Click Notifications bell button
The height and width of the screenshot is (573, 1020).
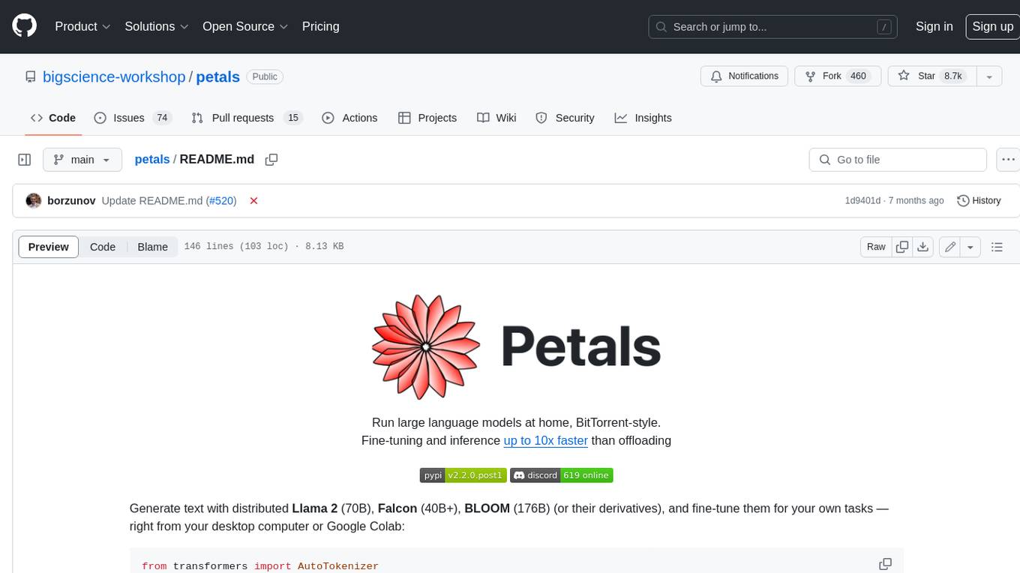tap(745, 76)
